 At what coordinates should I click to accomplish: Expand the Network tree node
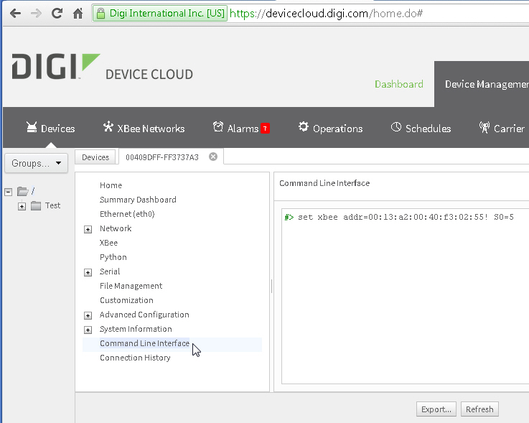point(88,229)
